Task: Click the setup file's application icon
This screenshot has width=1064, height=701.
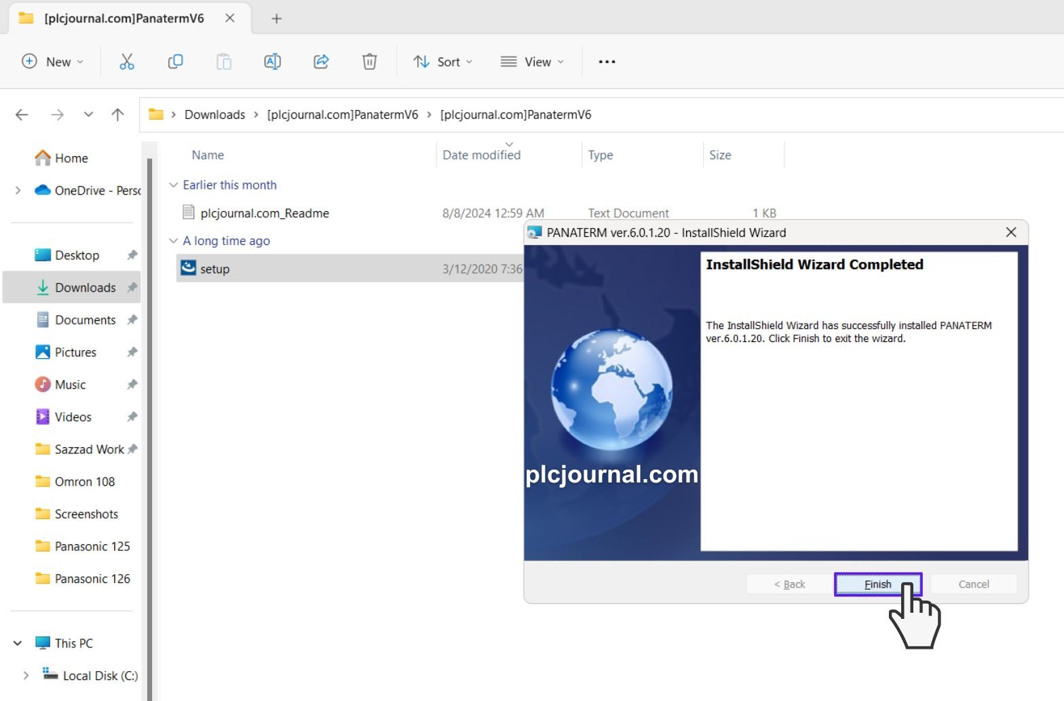Action: click(188, 268)
